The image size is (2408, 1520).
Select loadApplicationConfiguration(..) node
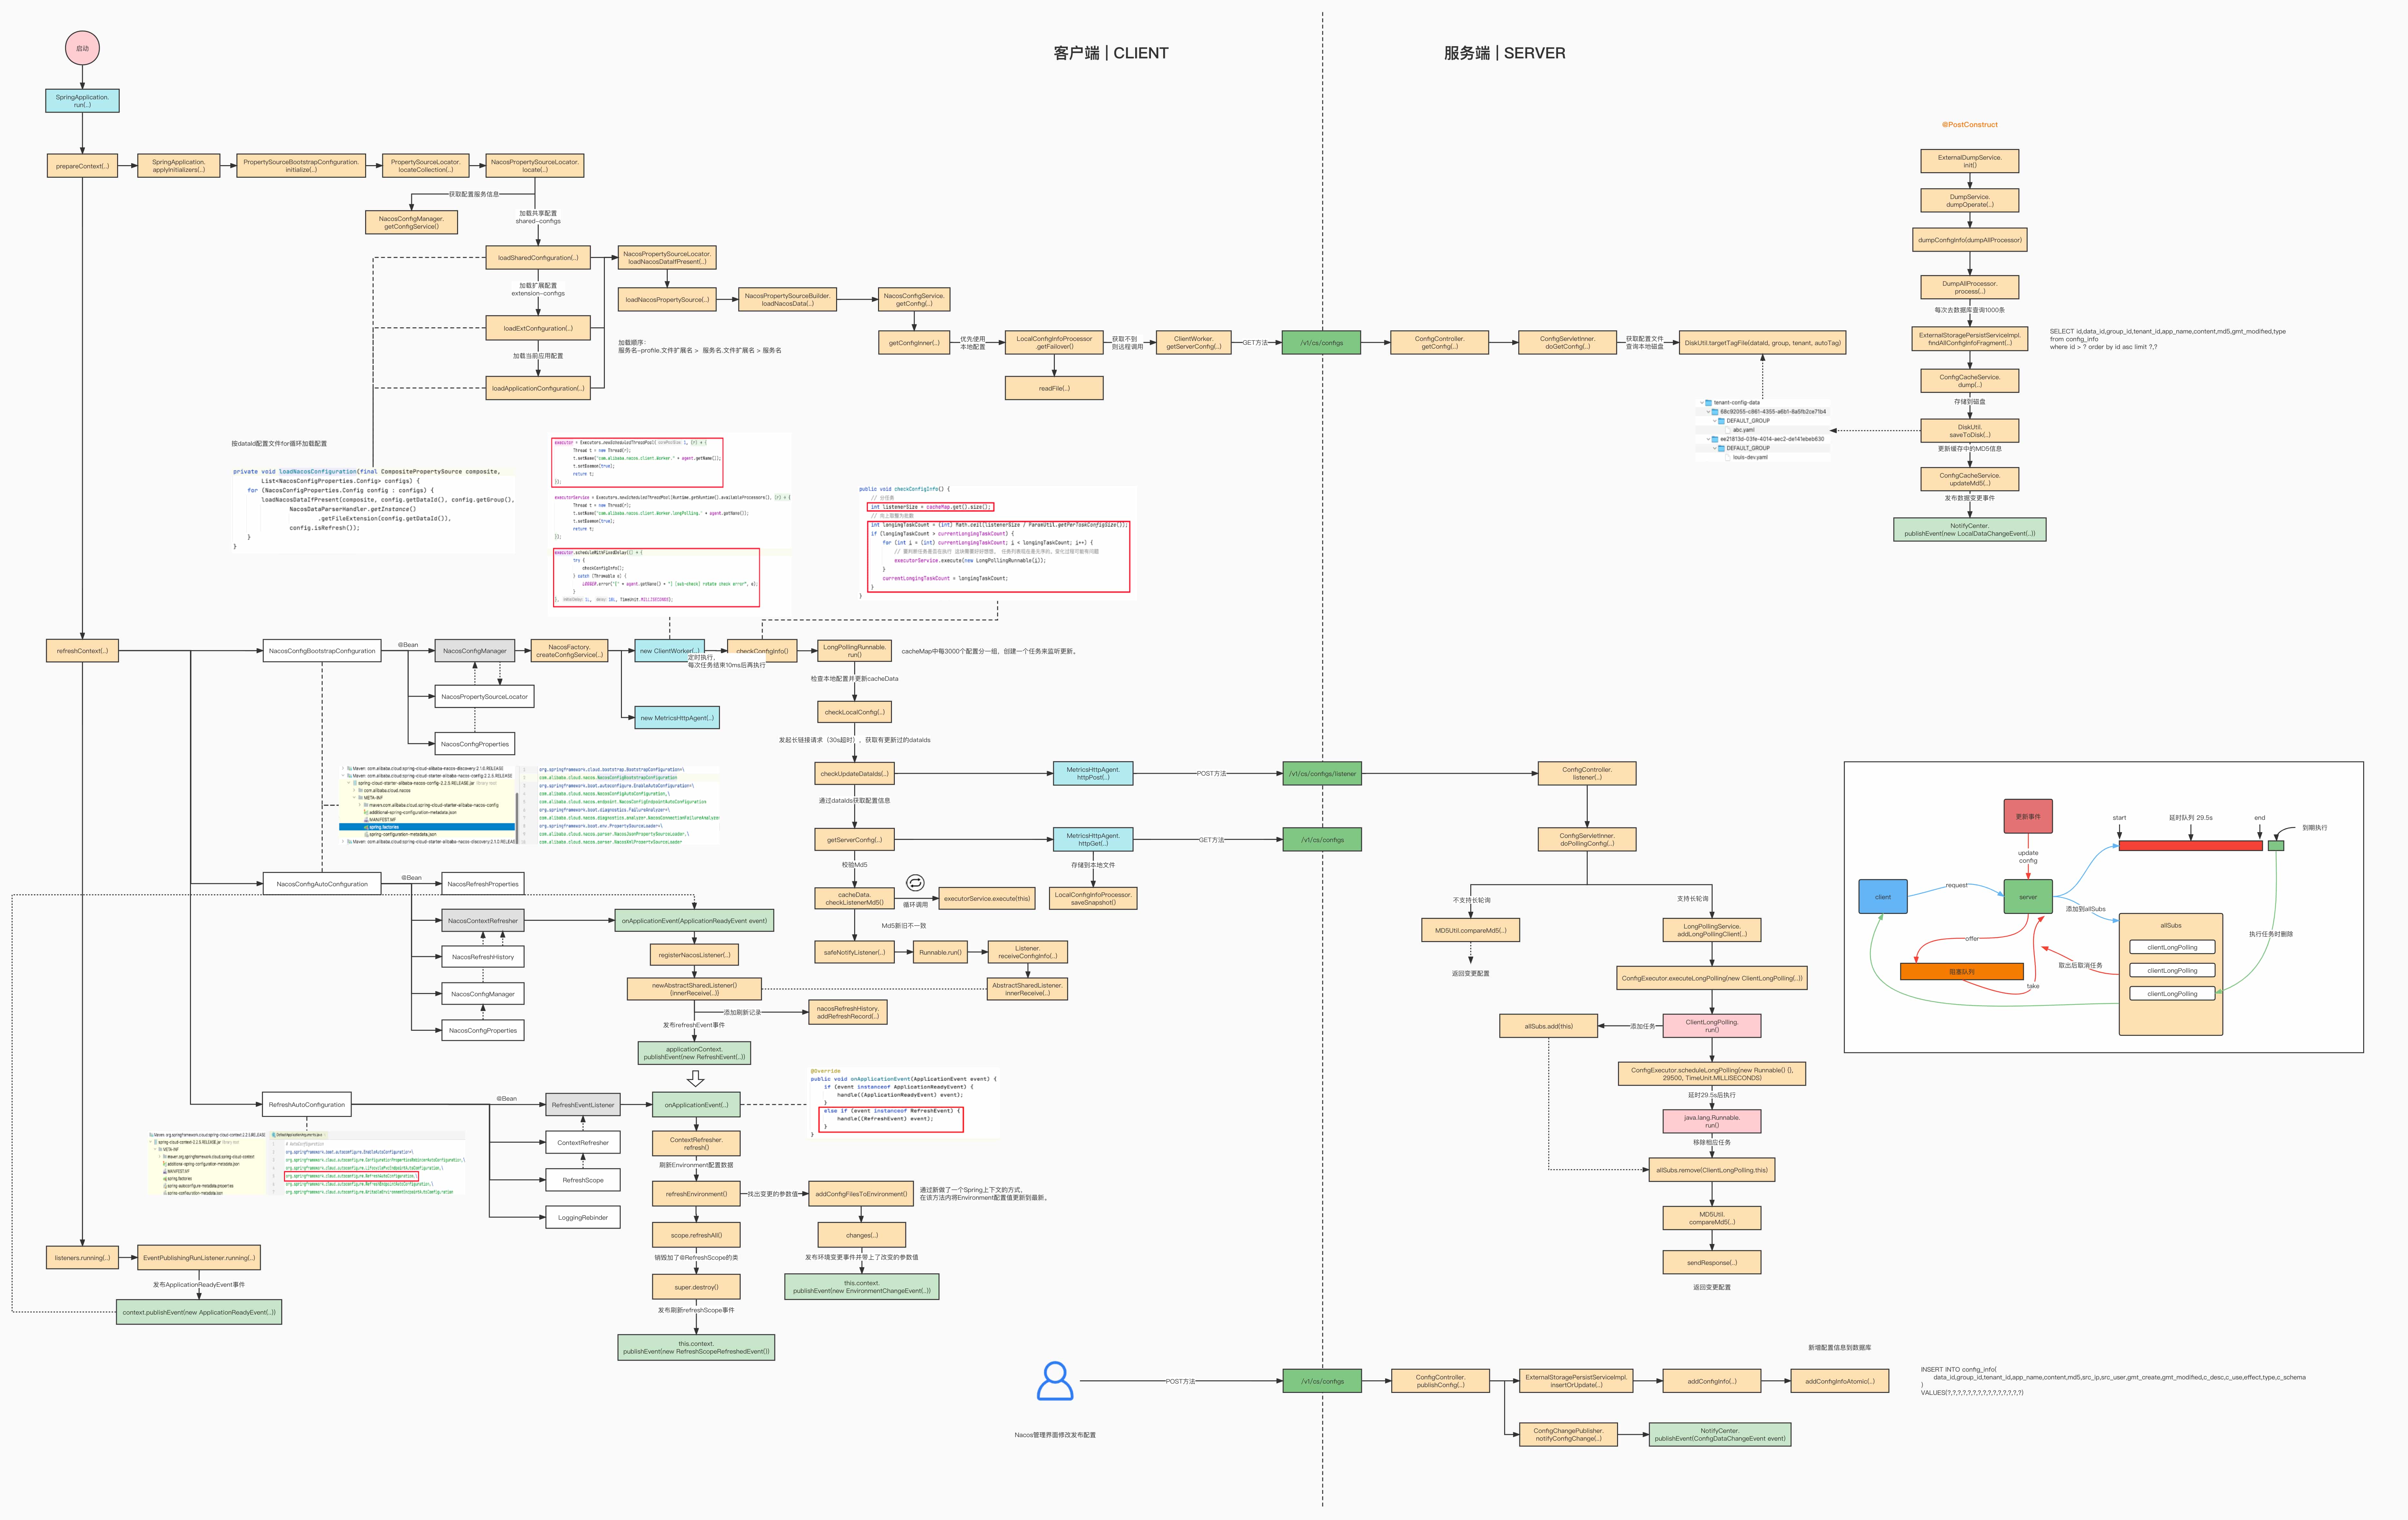[538, 388]
